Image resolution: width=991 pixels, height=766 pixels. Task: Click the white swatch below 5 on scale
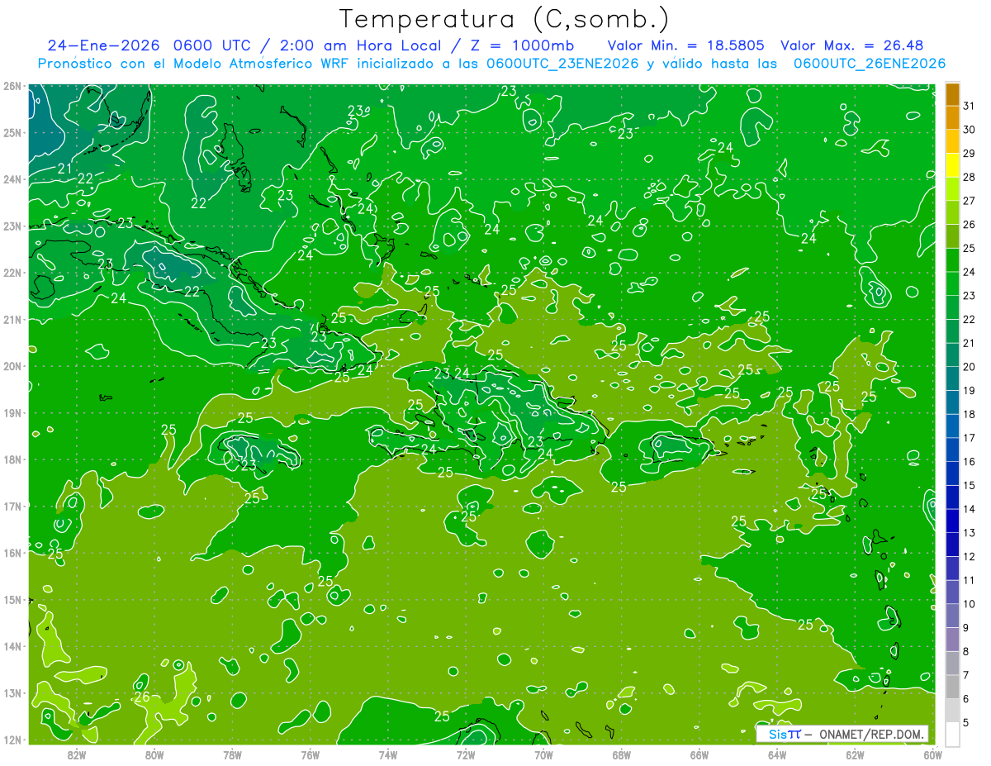(x=952, y=734)
